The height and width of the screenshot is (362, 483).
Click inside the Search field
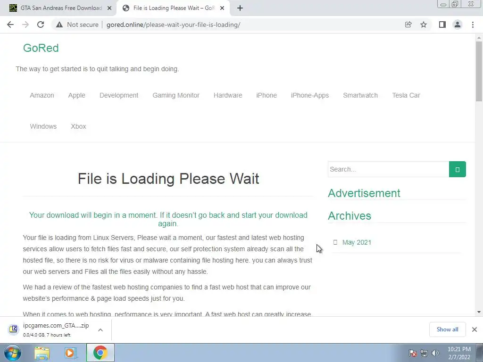coord(389,169)
